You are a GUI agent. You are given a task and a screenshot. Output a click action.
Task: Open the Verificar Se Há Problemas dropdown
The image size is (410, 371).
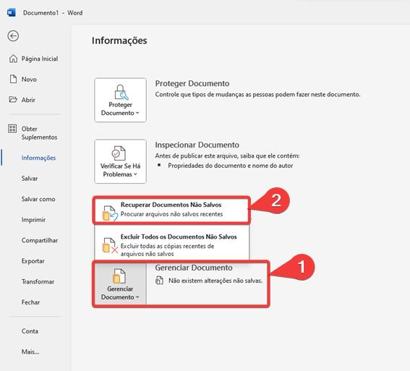[120, 161]
